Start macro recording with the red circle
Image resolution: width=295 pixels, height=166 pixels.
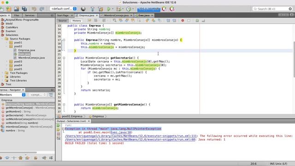[x=183, y=20]
